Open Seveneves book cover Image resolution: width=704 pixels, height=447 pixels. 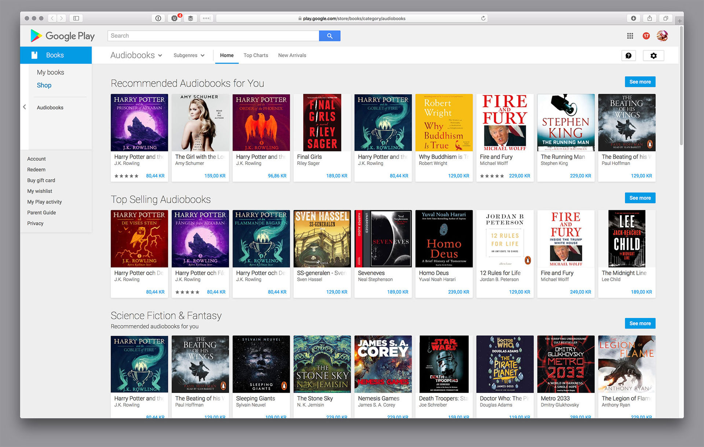point(383,239)
